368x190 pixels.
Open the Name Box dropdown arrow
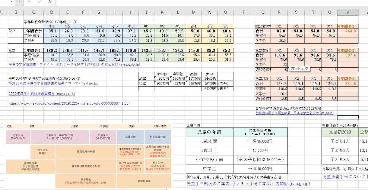coord(11,2)
